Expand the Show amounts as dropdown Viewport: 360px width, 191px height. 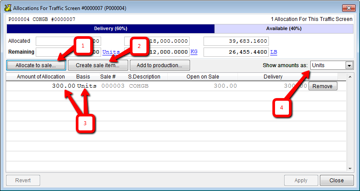349,65
